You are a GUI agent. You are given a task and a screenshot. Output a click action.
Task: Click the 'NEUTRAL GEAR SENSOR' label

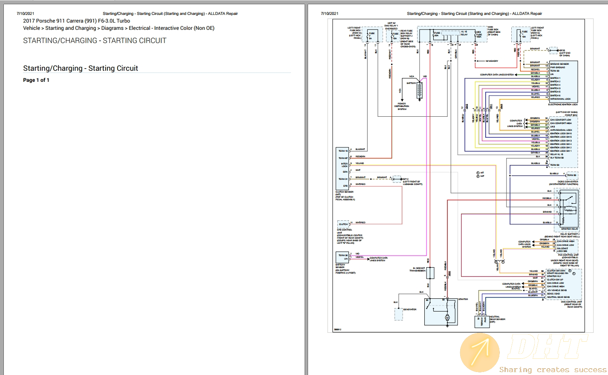point(497,318)
